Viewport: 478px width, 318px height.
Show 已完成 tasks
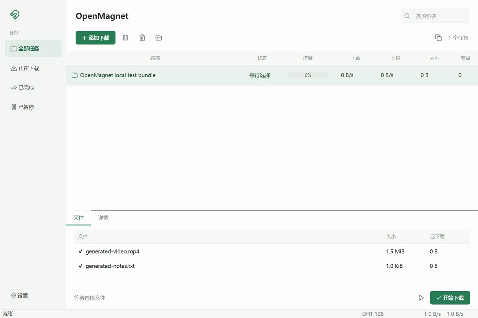pyautogui.click(x=33, y=88)
